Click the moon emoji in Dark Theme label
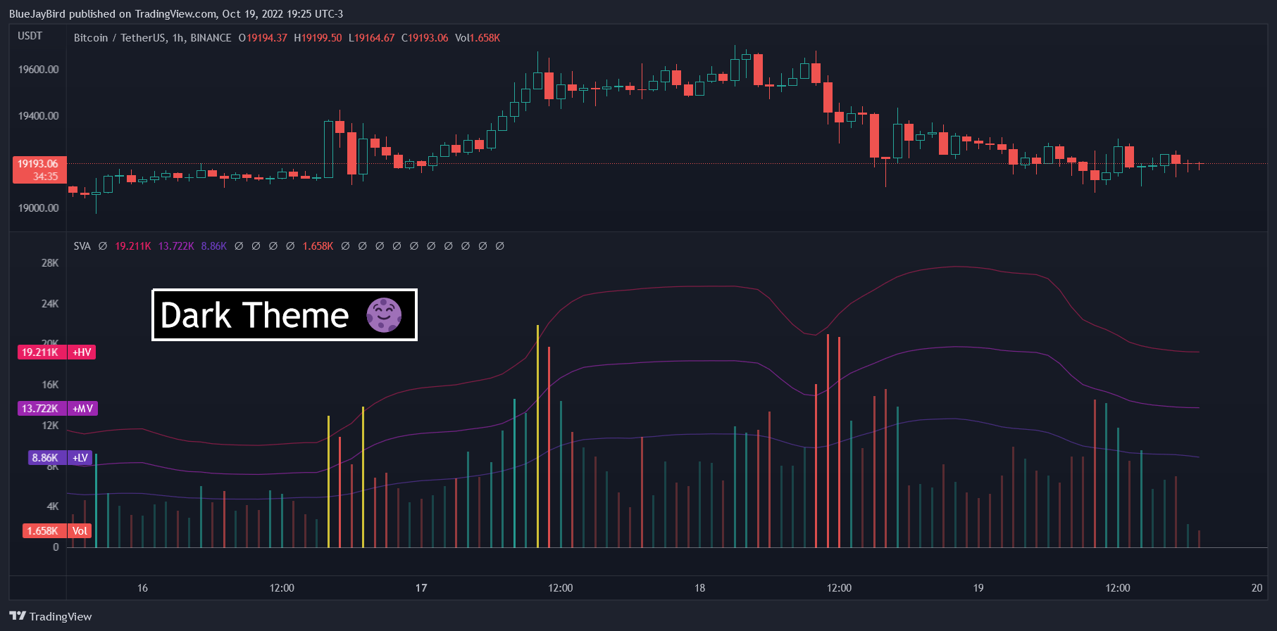This screenshot has height=631, width=1277. coord(384,314)
